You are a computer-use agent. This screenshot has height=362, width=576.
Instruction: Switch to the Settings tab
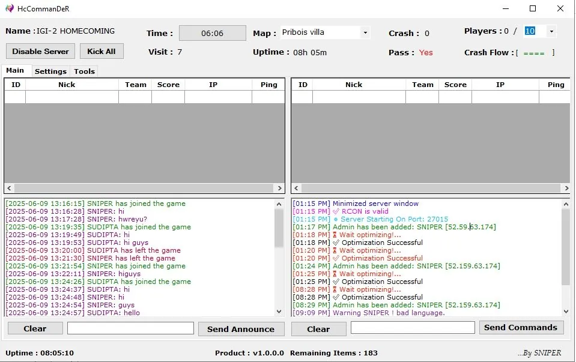50,71
